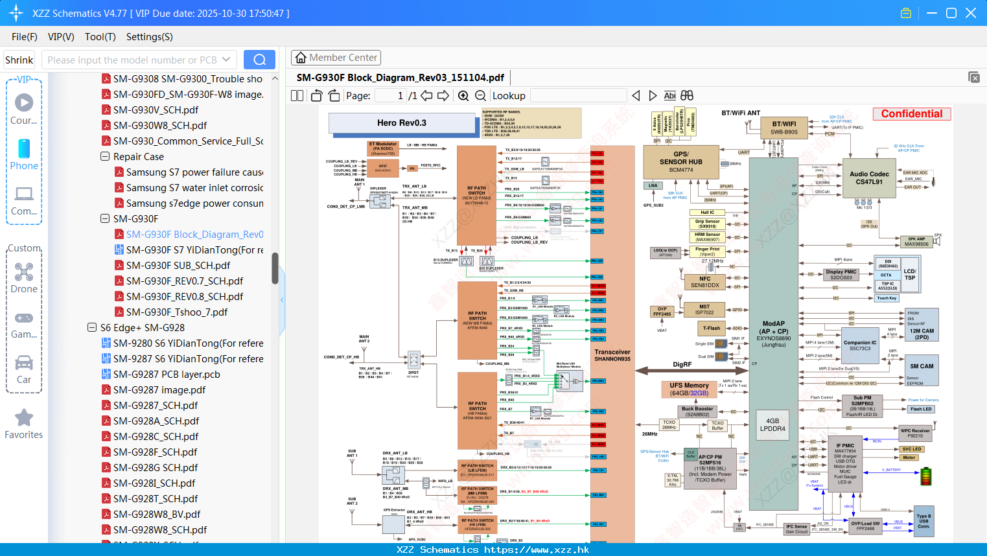The image size is (987, 556).
Task: Rotate page clockwise
Action: point(334,95)
